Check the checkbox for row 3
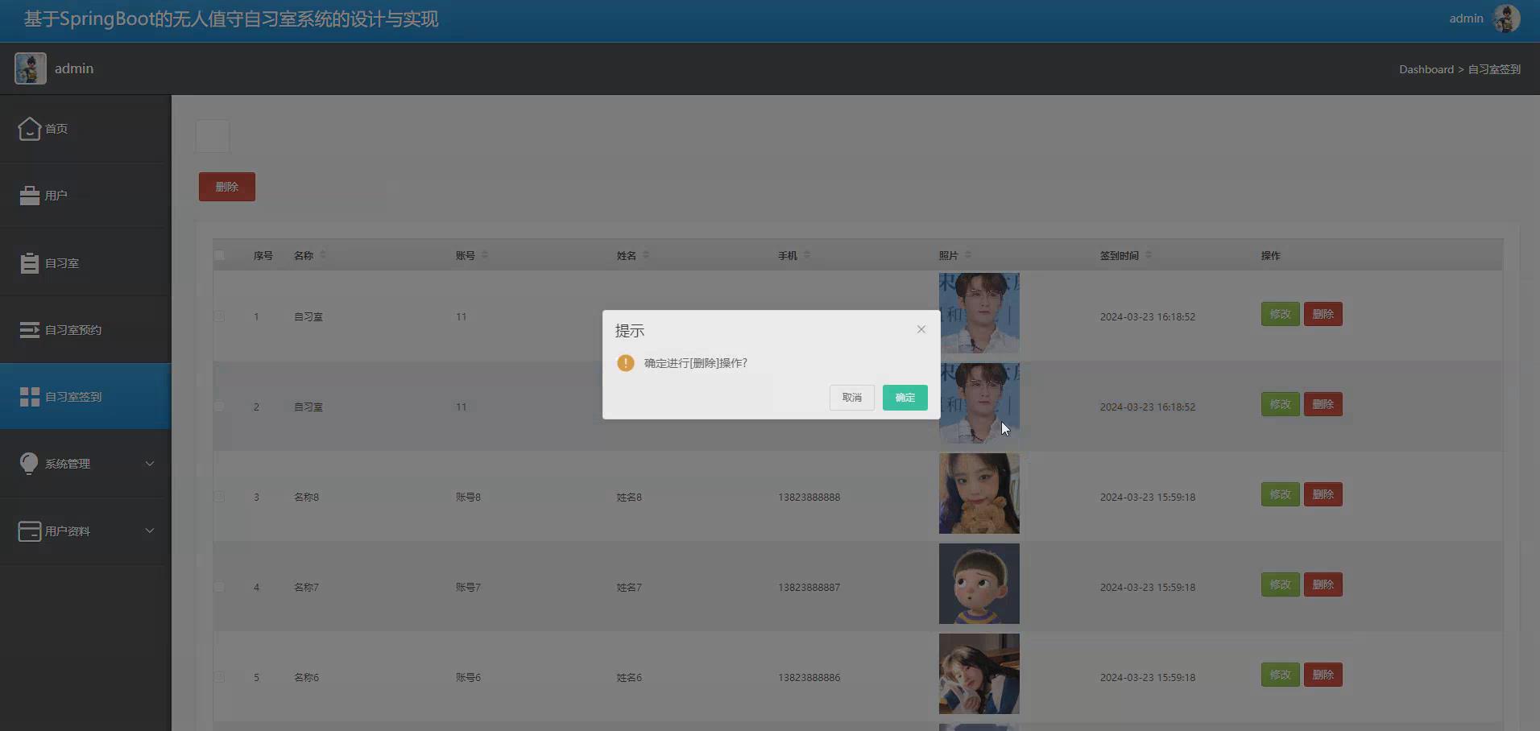This screenshot has height=731, width=1540. click(219, 497)
